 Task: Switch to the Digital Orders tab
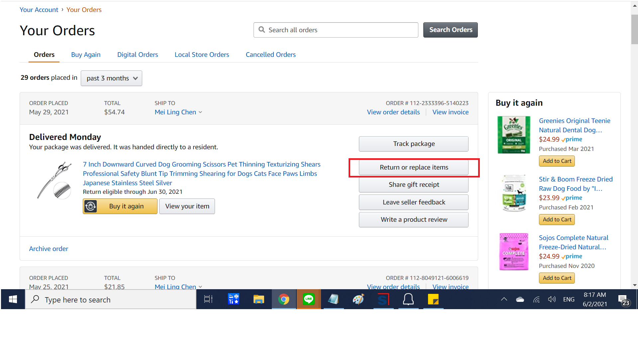(138, 55)
